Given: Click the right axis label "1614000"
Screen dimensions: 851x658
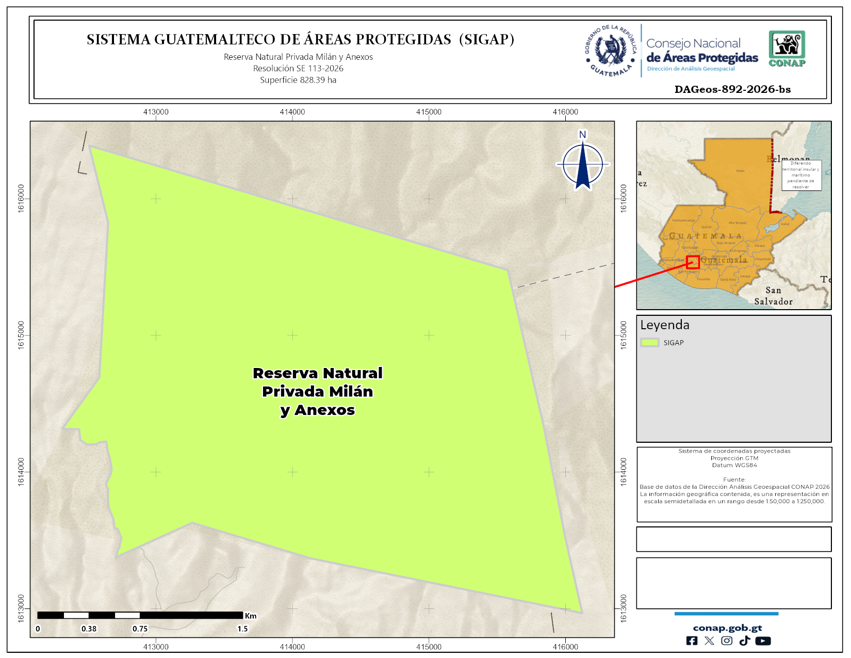Looking at the screenshot, I should pyautogui.click(x=624, y=472).
